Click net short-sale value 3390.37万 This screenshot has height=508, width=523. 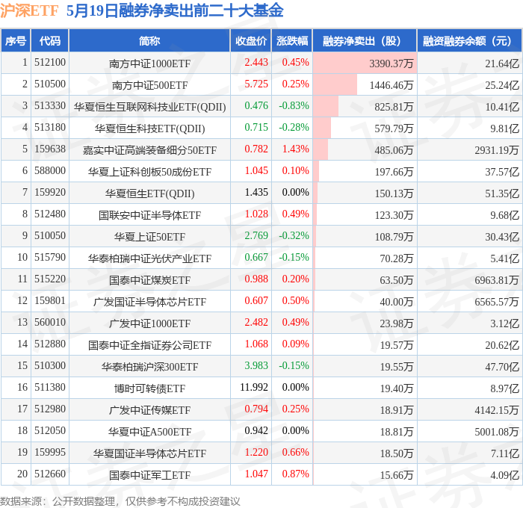point(392,63)
